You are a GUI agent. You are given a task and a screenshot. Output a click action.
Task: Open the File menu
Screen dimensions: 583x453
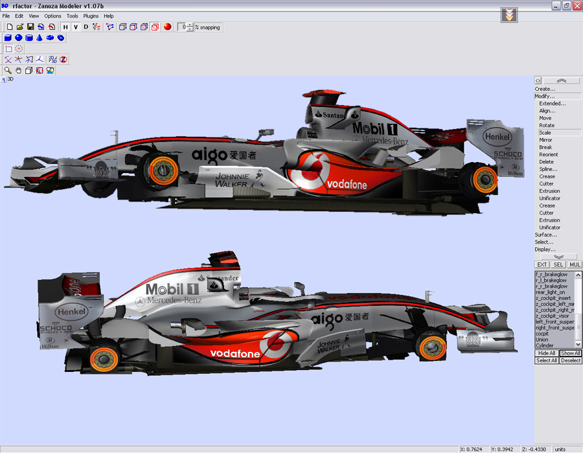click(x=6, y=16)
